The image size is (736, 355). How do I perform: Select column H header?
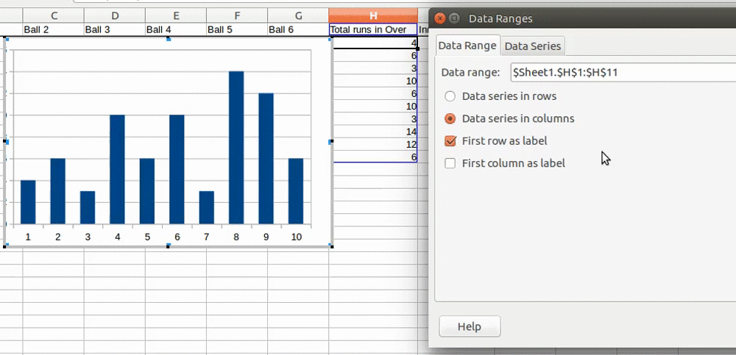click(x=373, y=15)
